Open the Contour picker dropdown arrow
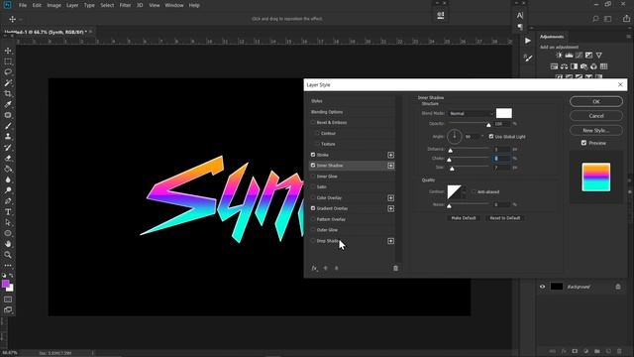 pyautogui.click(x=464, y=191)
